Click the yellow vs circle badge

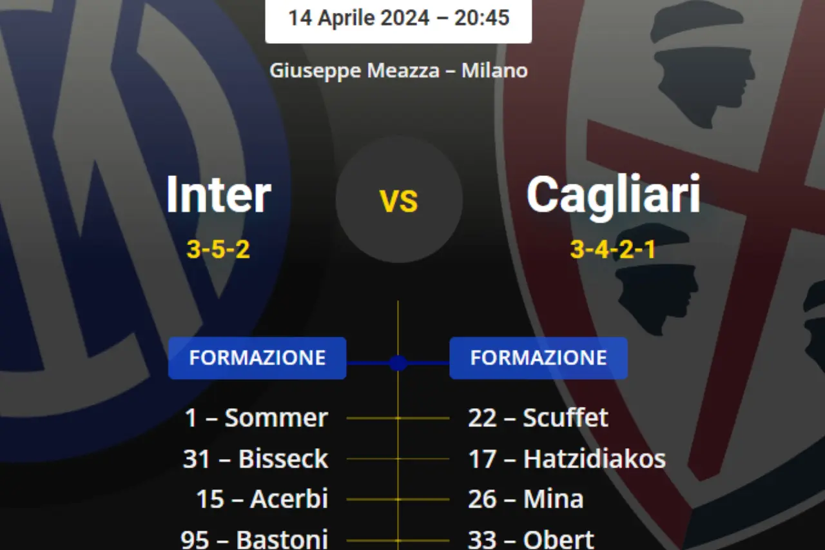(x=399, y=199)
